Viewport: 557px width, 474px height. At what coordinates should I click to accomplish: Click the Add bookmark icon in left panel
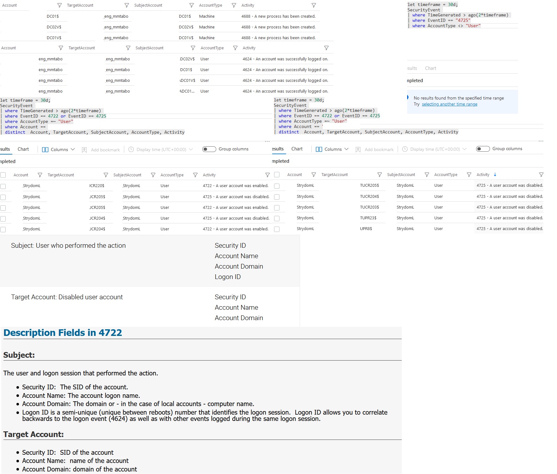(84, 149)
